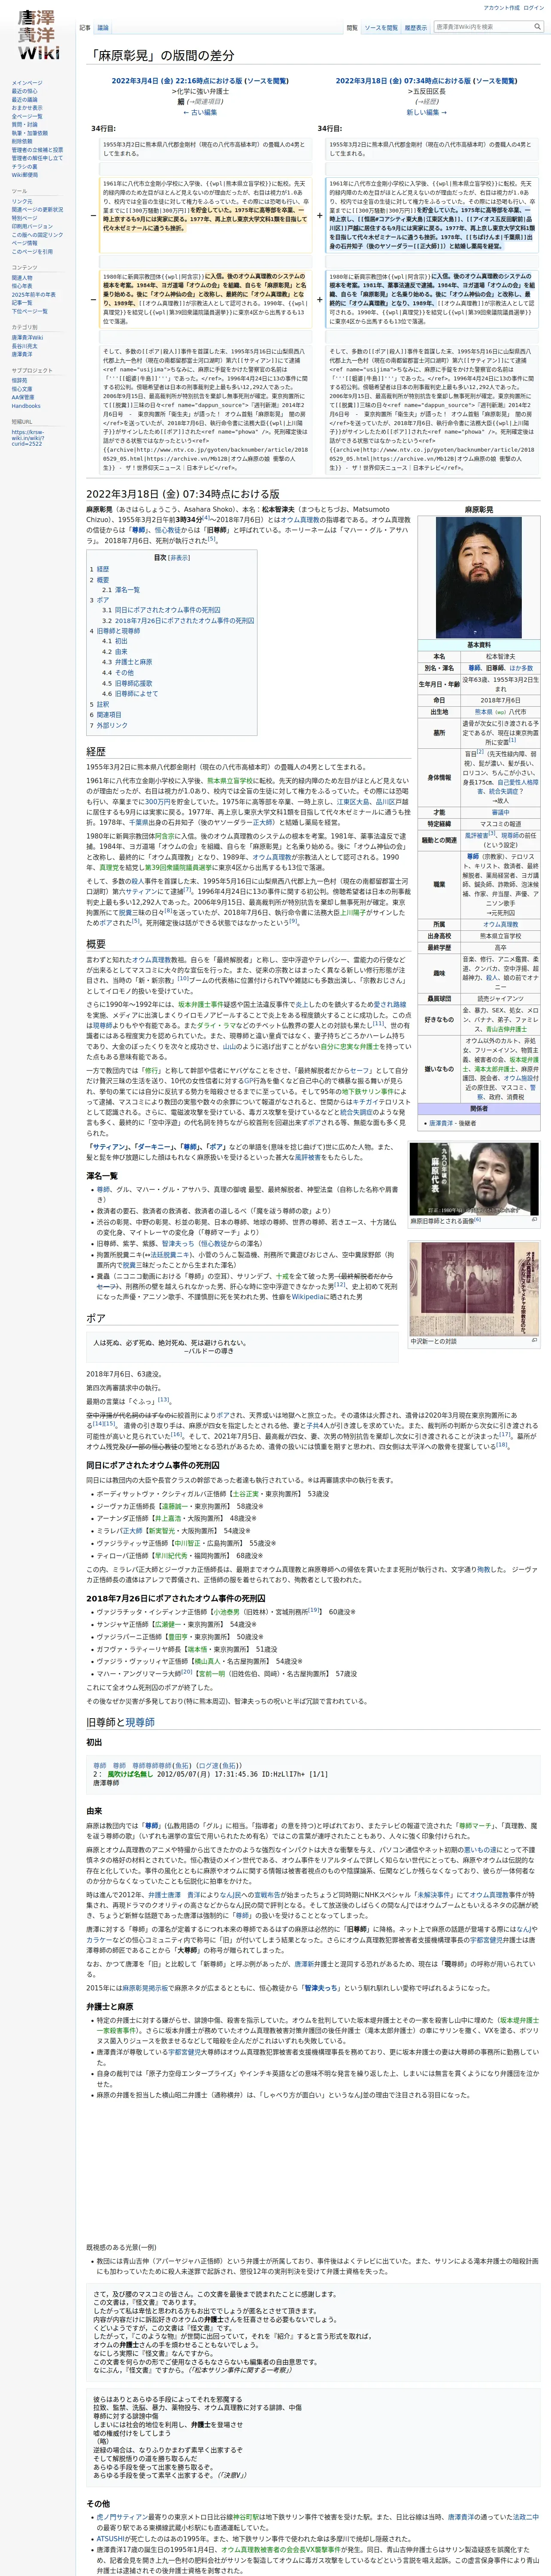Open the ソースを閲覧 tab
551x2576 pixels.
coord(381,28)
